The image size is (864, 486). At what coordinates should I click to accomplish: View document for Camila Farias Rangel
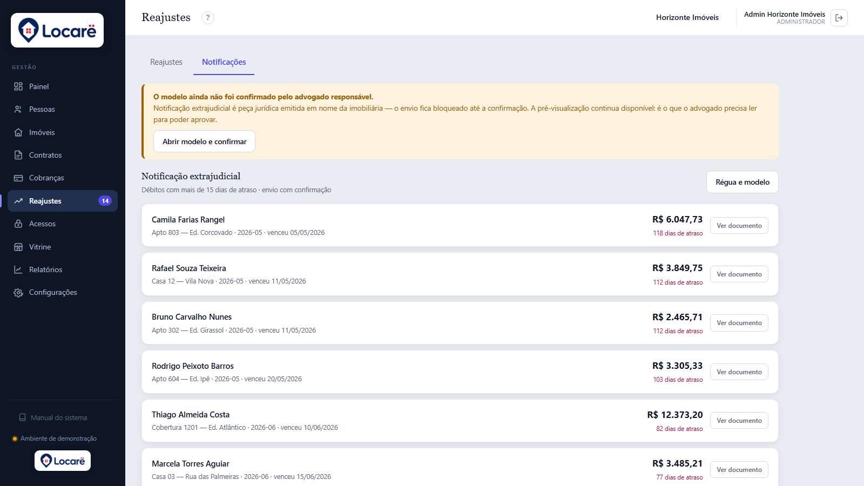click(739, 226)
